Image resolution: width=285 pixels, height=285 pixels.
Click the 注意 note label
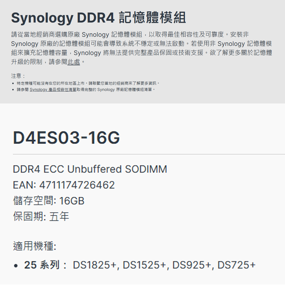(x=18, y=76)
